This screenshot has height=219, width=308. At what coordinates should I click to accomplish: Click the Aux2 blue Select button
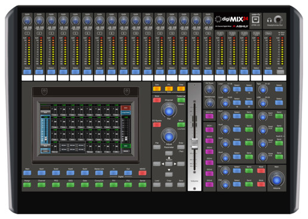[237, 130]
